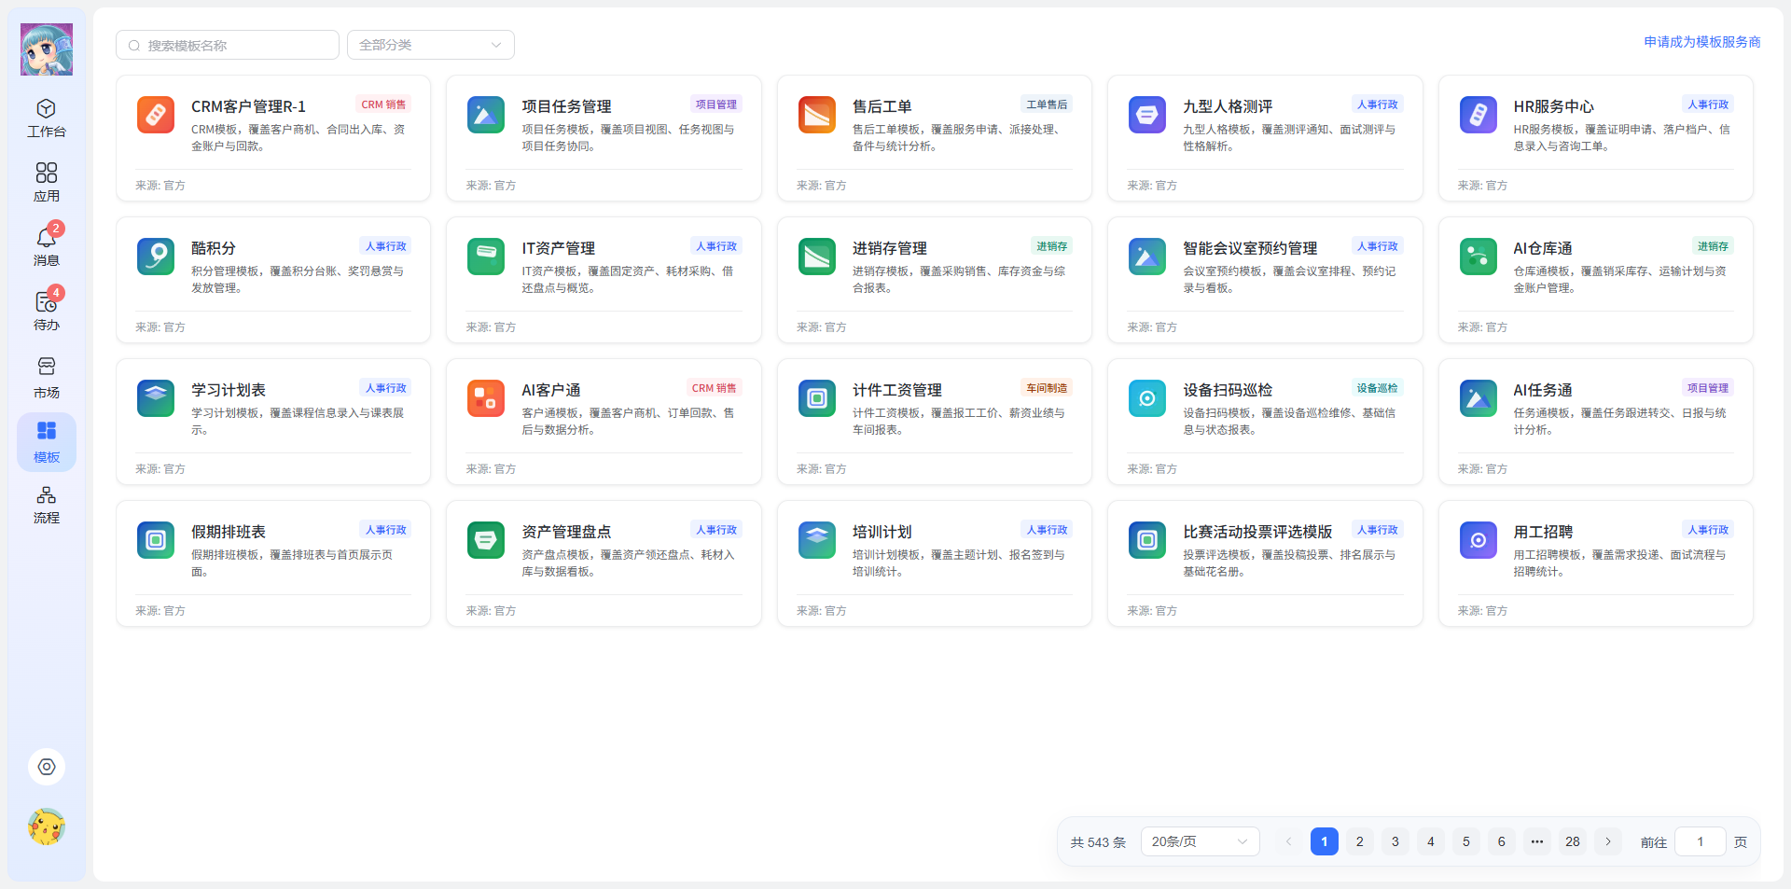Open the 培训计划 template title

coord(882,532)
